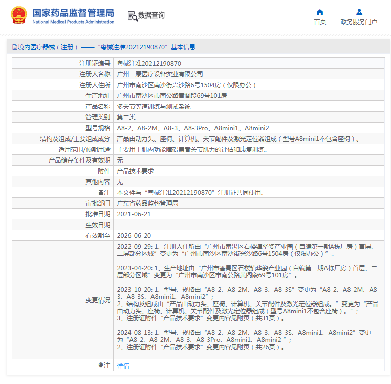Click the 生产地址 address value

172,96
